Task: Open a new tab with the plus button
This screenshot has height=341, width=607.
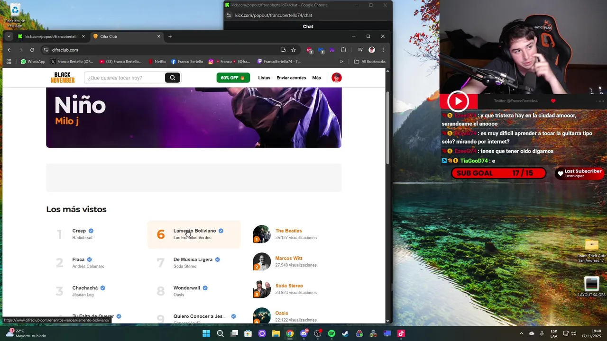Action: (x=170, y=36)
